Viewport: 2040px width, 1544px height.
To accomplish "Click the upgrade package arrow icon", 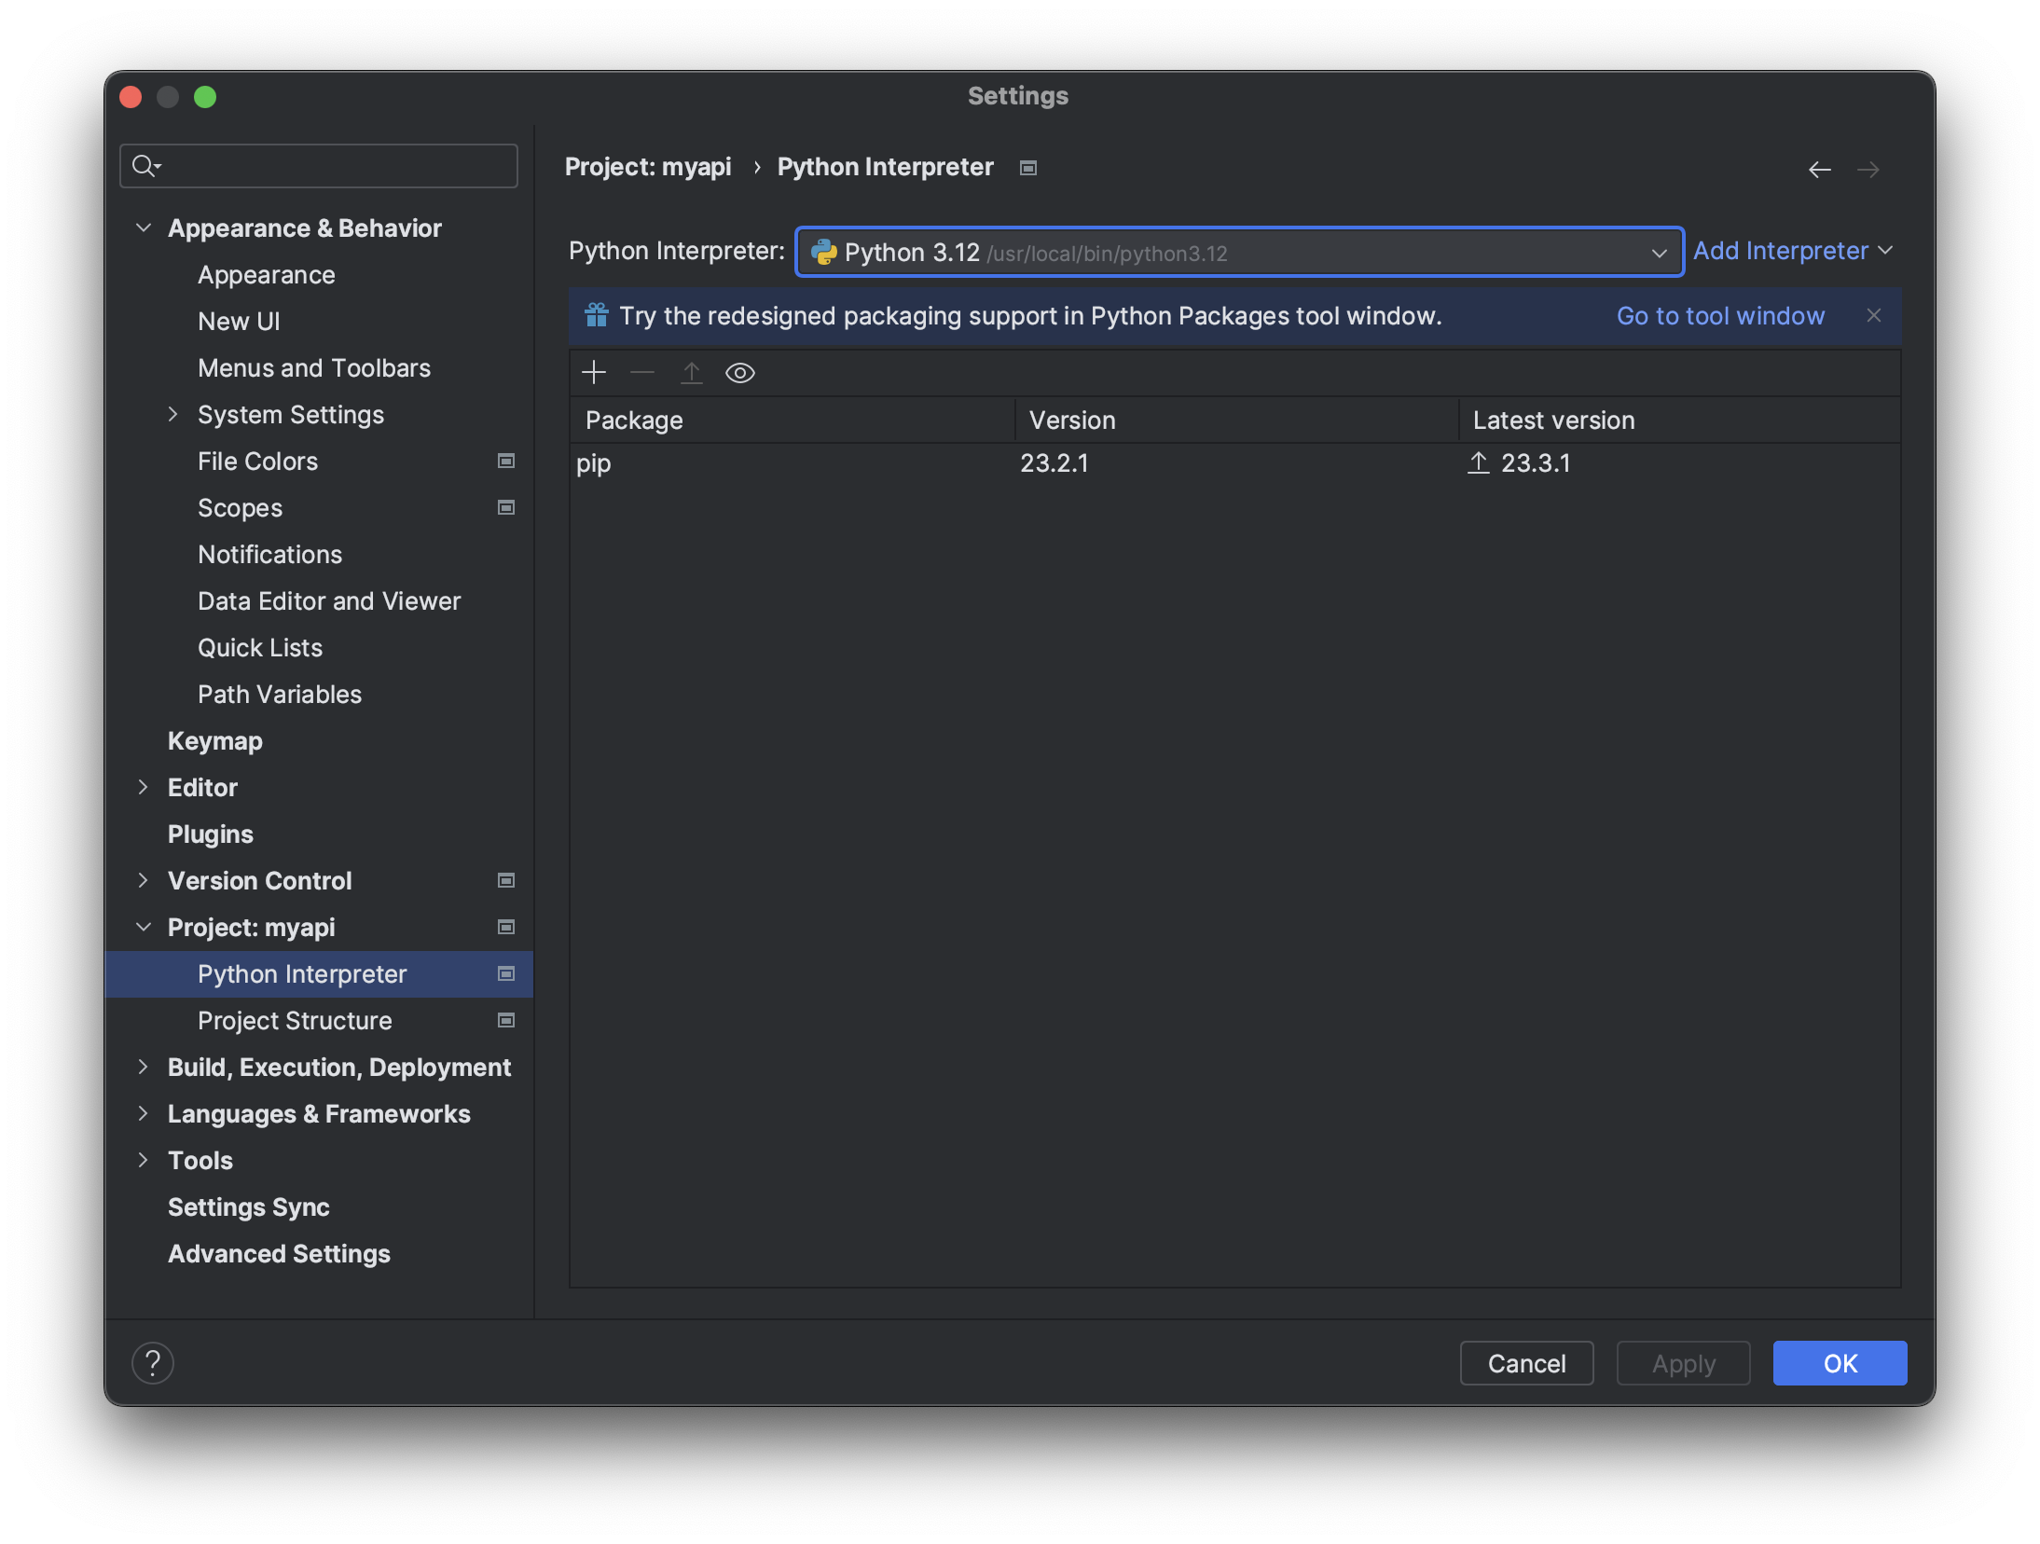I will pos(691,373).
